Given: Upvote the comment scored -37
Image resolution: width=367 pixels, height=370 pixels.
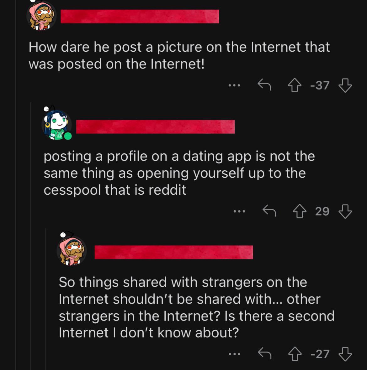Looking at the screenshot, I should [x=294, y=85].
